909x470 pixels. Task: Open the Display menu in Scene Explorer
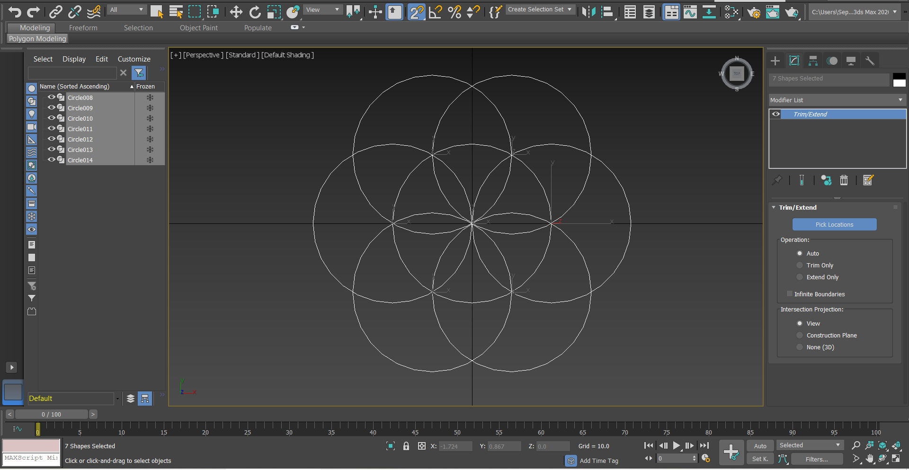click(74, 59)
